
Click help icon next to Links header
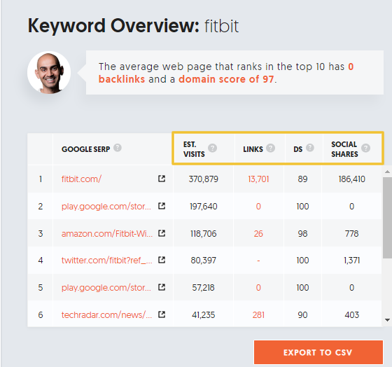point(270,148)
